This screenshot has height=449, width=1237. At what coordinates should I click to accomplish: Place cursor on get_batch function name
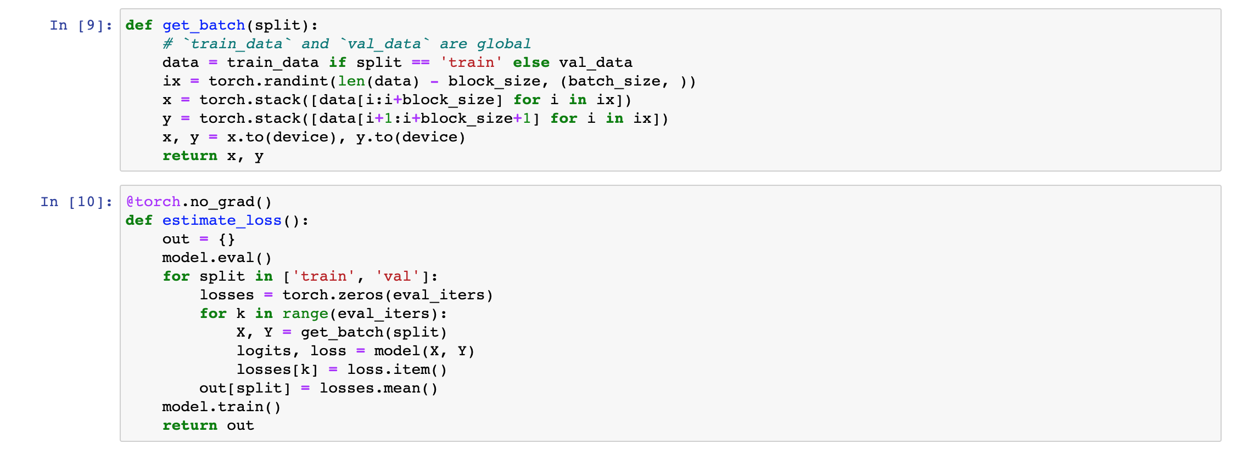click(204, 25)
